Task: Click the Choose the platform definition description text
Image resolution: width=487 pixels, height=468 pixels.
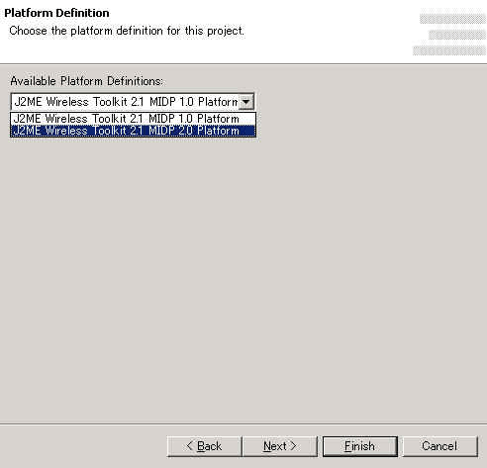Action: click(x=127, y=31)
